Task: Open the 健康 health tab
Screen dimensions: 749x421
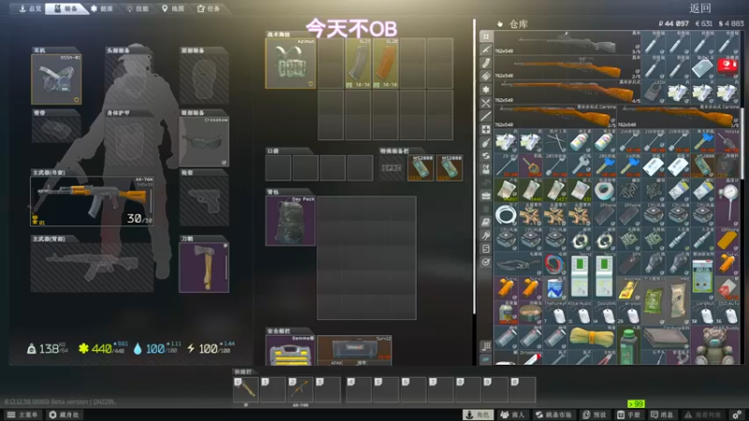Action: pos(102,8)
